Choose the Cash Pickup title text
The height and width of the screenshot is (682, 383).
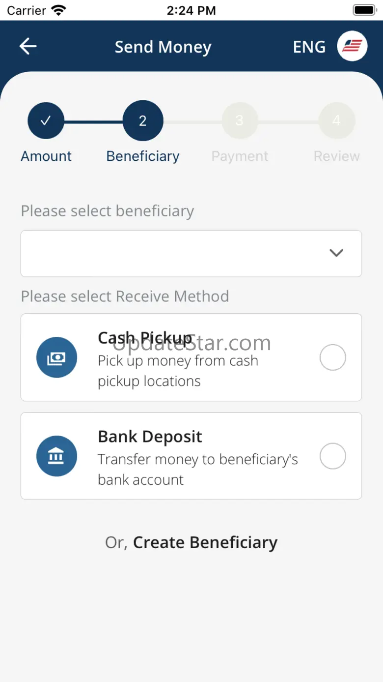pyautogui.click(x=145, y=338)
